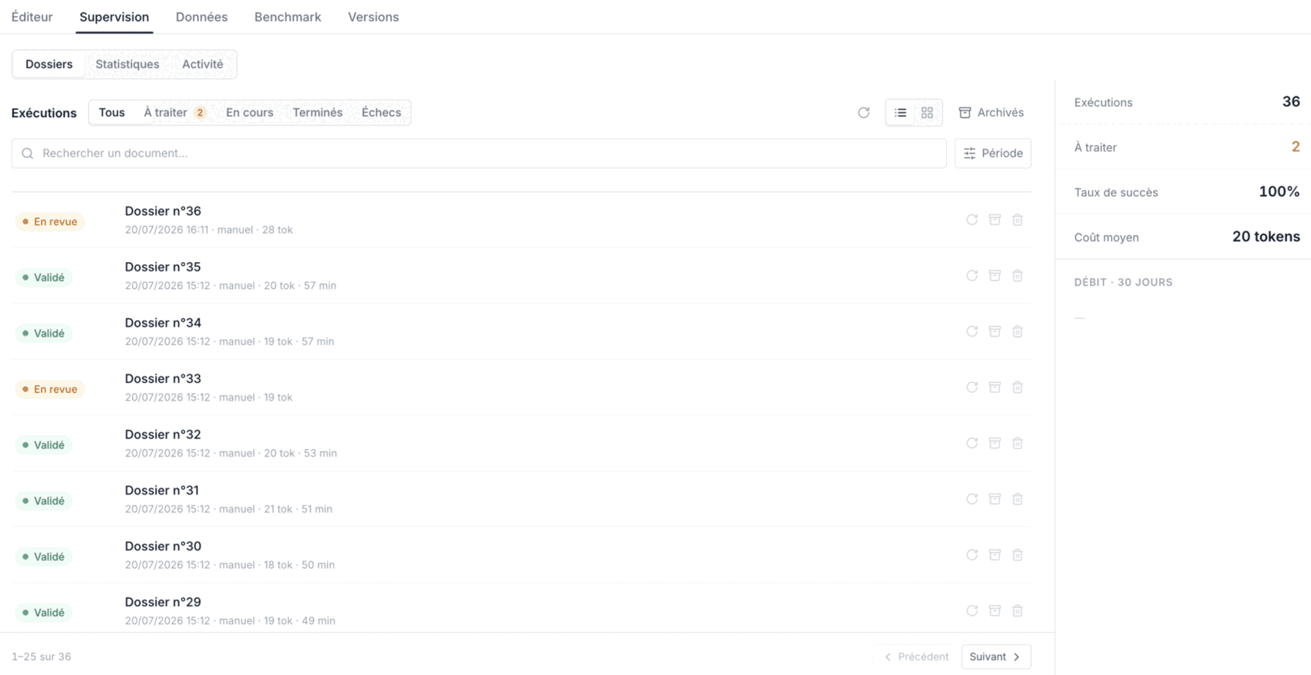This screenshot has width=1311, height=675.
Task: Open the Période filter
Action: [993, 153]
